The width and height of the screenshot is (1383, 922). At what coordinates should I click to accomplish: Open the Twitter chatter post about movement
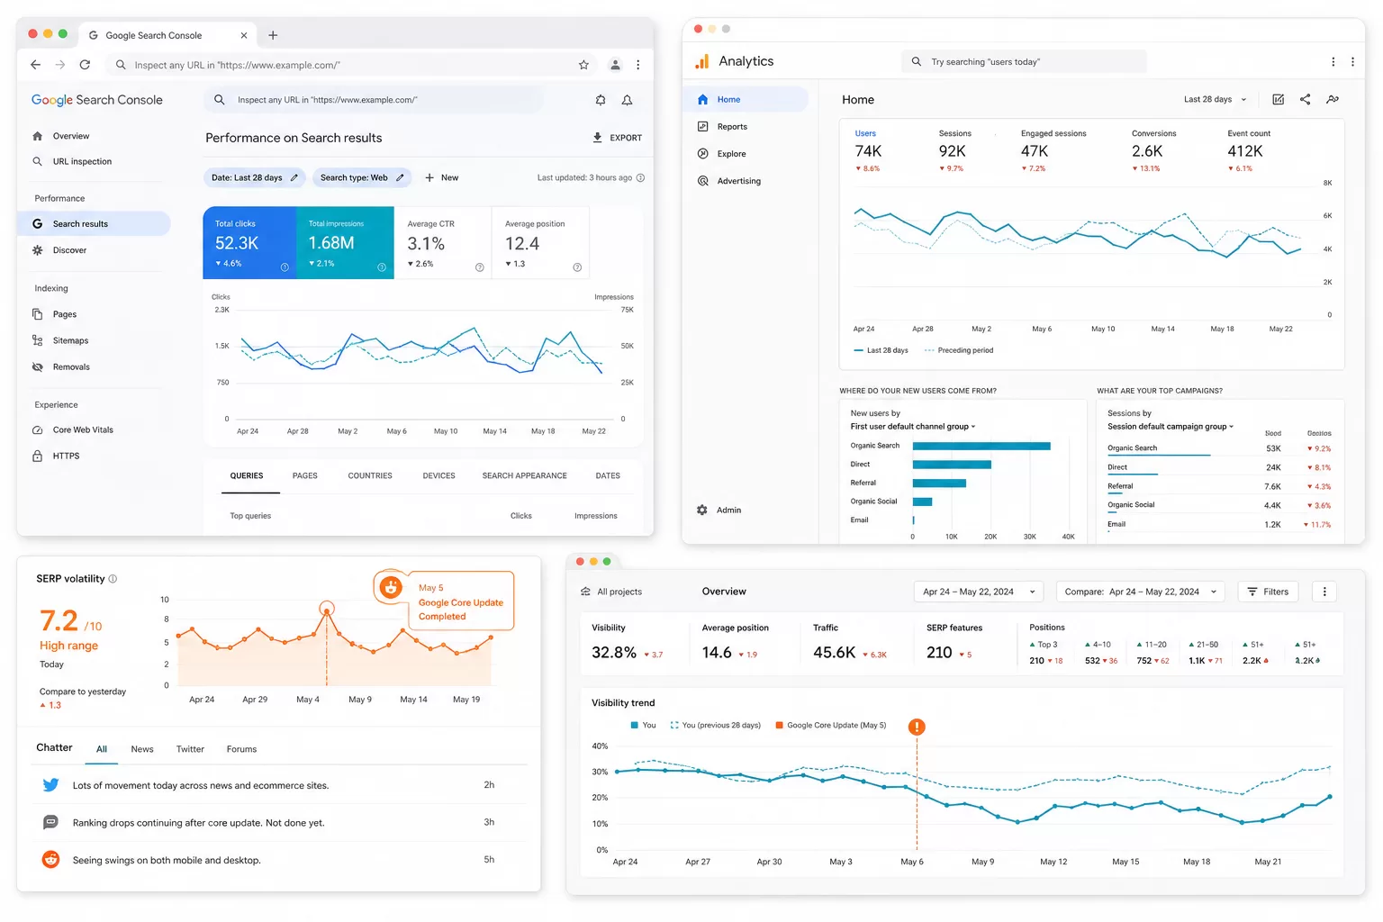pos(281,785)
